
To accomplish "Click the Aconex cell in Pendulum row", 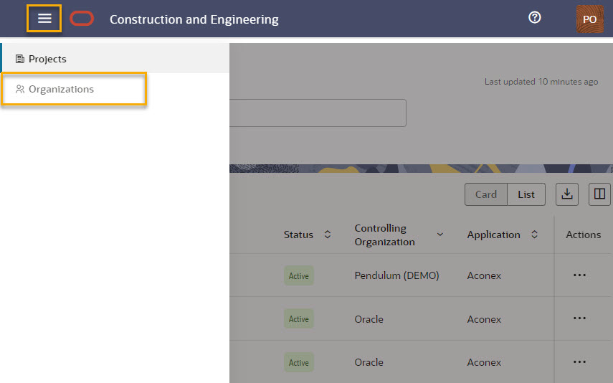I will click(x=484, y=275).
